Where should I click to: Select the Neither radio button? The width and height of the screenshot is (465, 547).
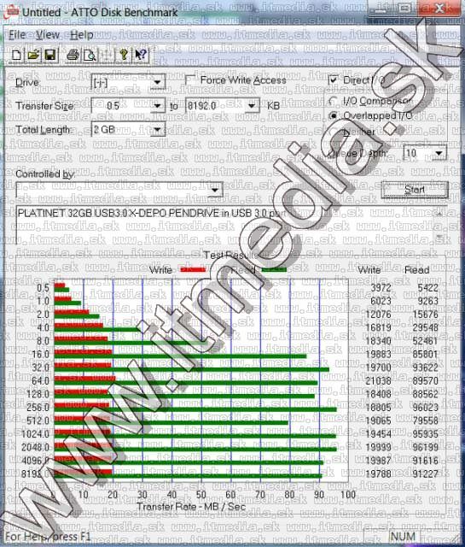[x=334, y=132]
